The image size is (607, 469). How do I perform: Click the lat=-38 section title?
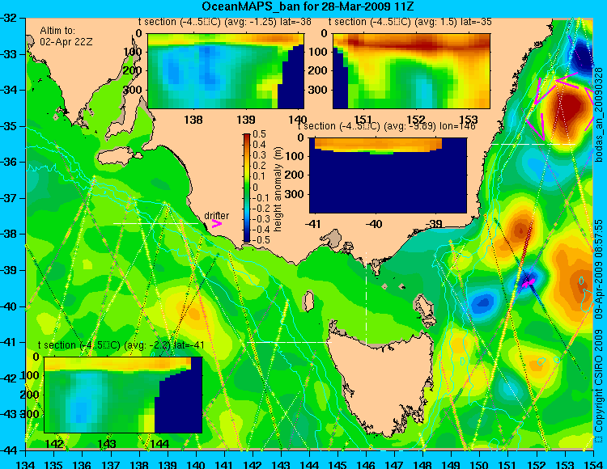225,22
